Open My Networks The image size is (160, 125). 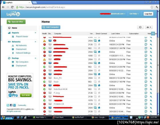[x=21, y=46]
